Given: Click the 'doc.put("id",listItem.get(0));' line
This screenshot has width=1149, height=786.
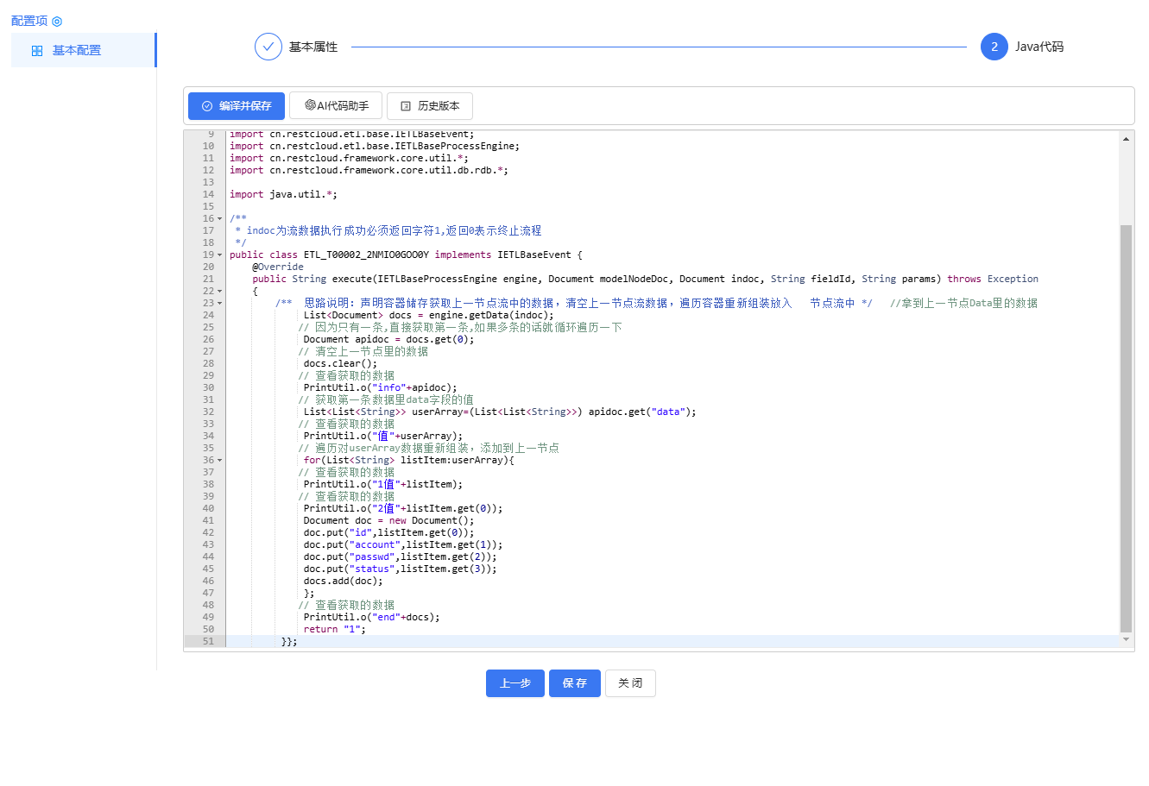Looking at the screenshot, I should click(x=388, y=532).
